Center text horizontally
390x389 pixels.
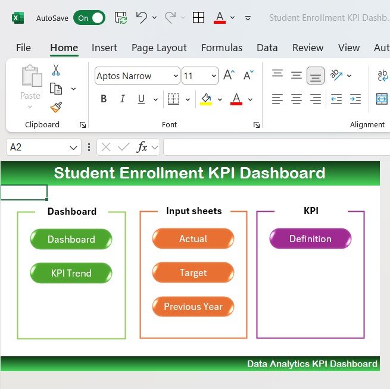pyautogui.click(x=297, y=99)
